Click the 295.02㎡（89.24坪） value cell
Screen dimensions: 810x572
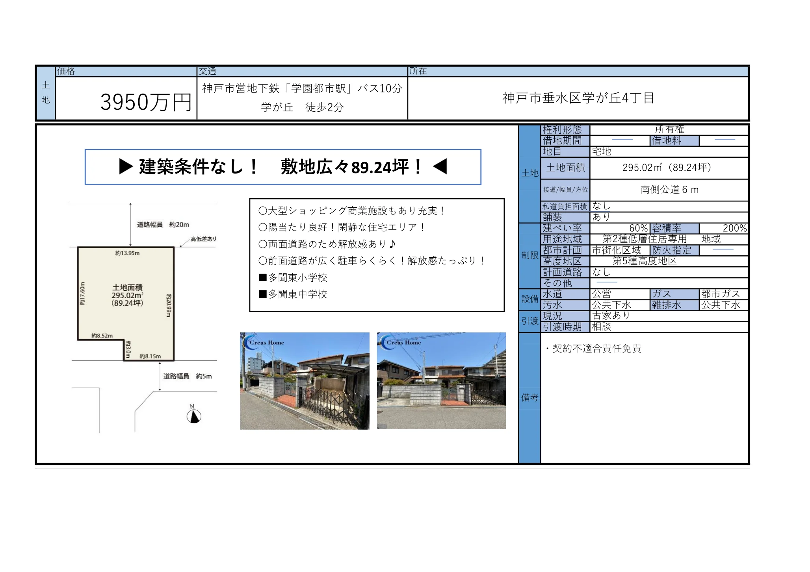(669, 168)
